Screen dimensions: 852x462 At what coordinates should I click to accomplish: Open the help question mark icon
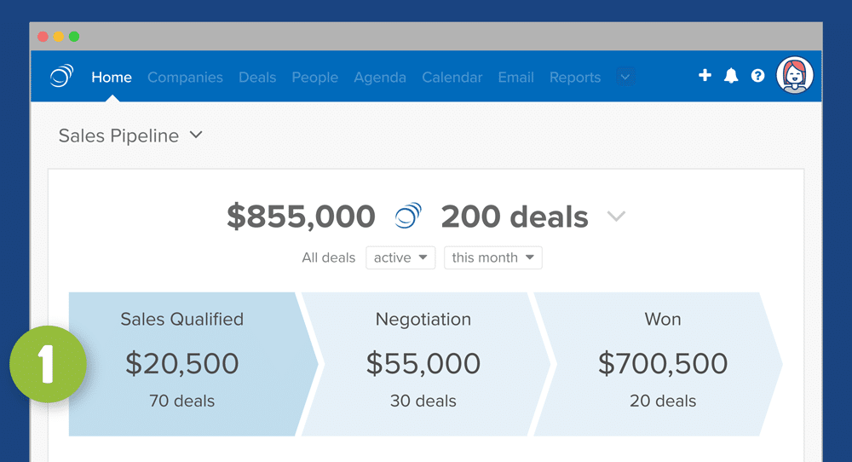(x=757, y=76)
